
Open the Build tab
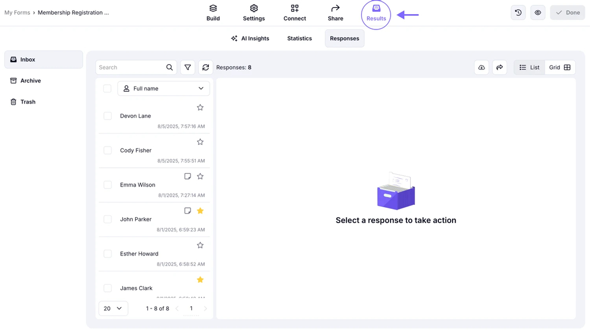[x=213, y=13]
